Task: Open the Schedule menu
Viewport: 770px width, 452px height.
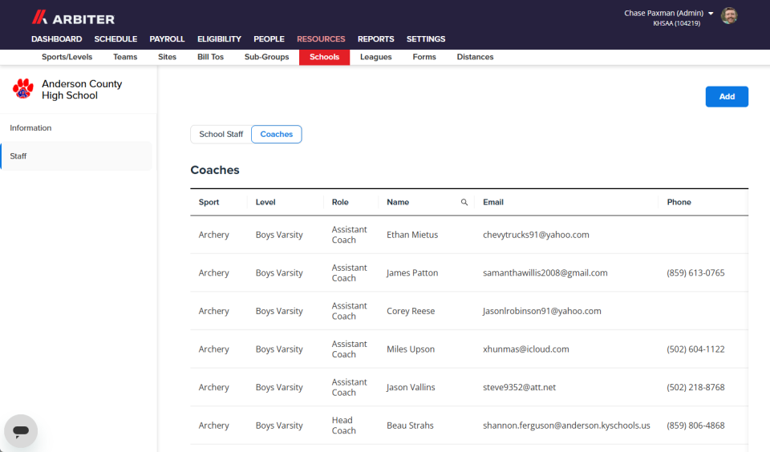Action: coord(115,38)
